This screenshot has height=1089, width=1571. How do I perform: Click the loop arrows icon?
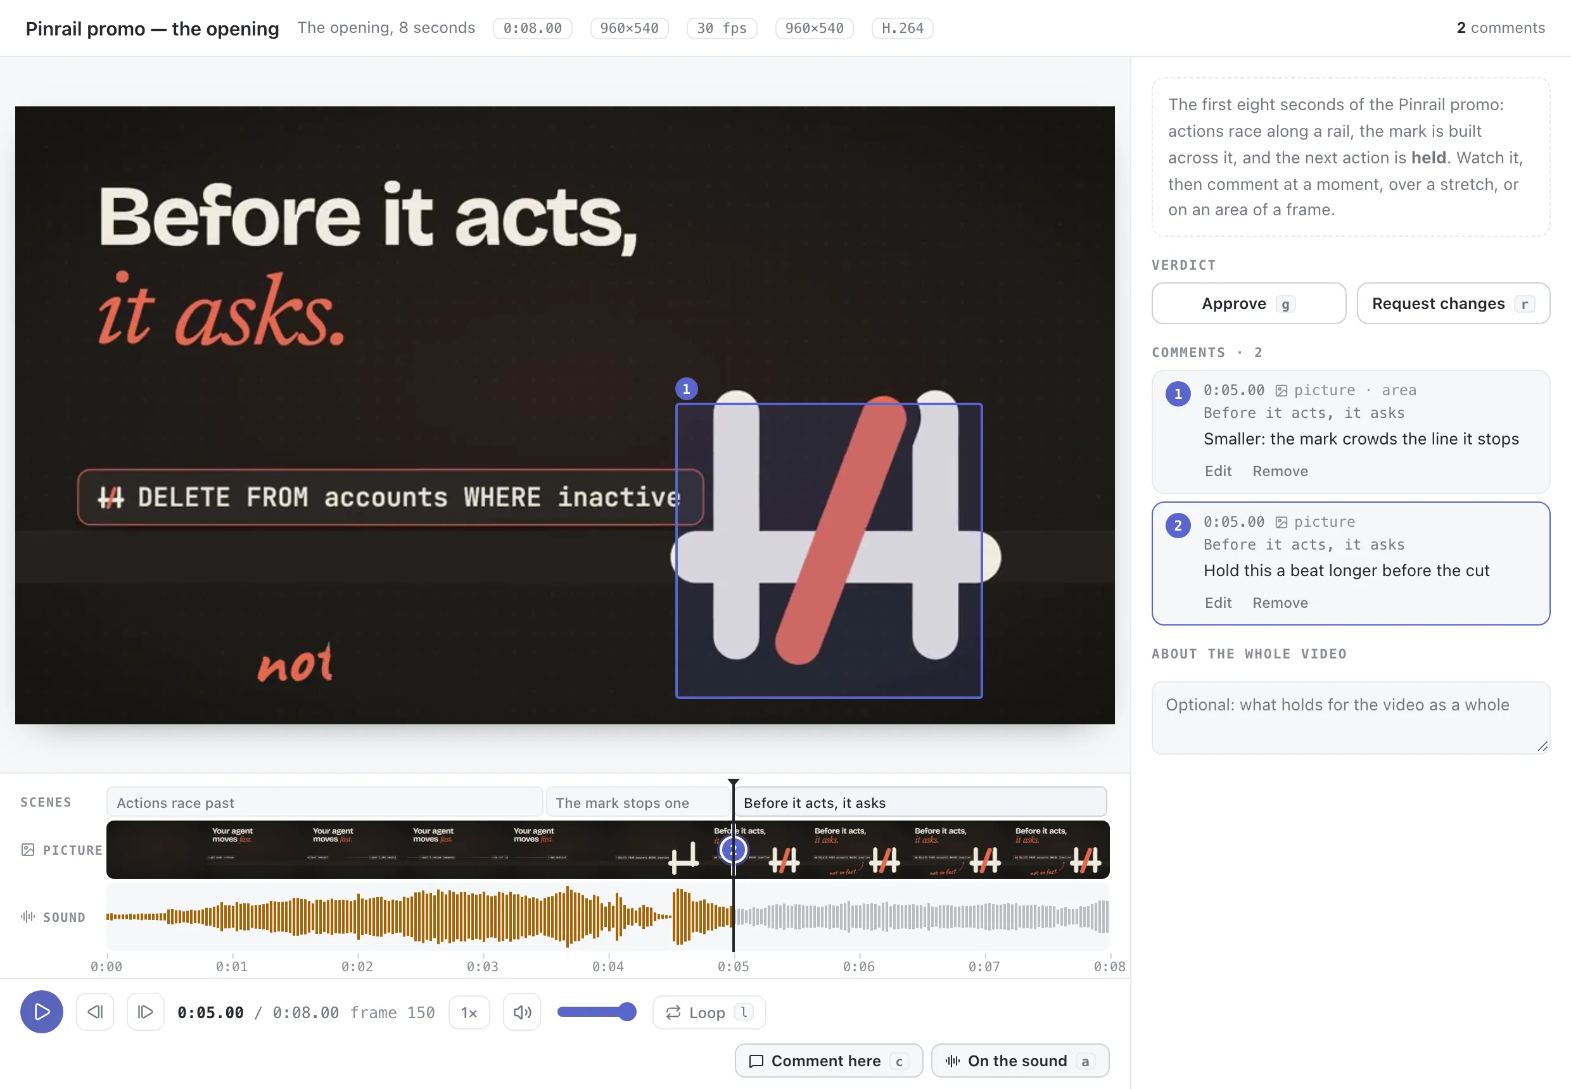673,1012
